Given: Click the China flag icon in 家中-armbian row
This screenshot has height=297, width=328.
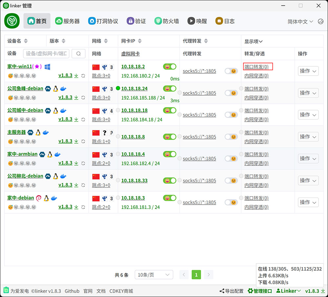Looking at the screenshot, I should coord(96,154).
